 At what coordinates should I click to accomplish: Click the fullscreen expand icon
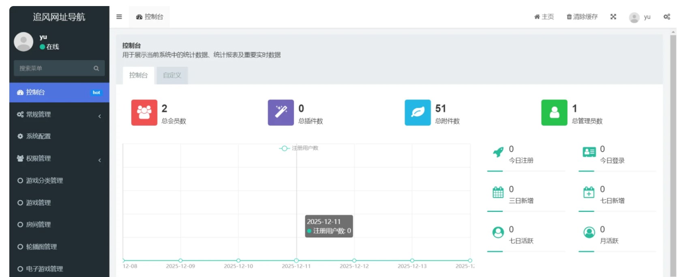(x=613, y=17)
